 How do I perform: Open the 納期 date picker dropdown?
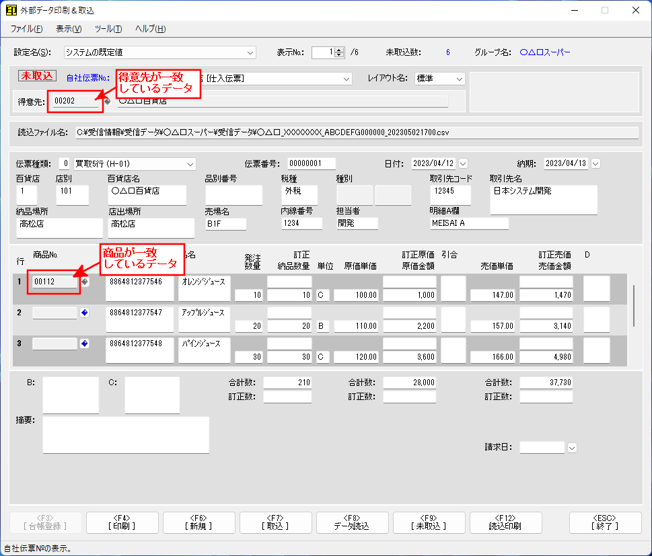tap(595, 164)
